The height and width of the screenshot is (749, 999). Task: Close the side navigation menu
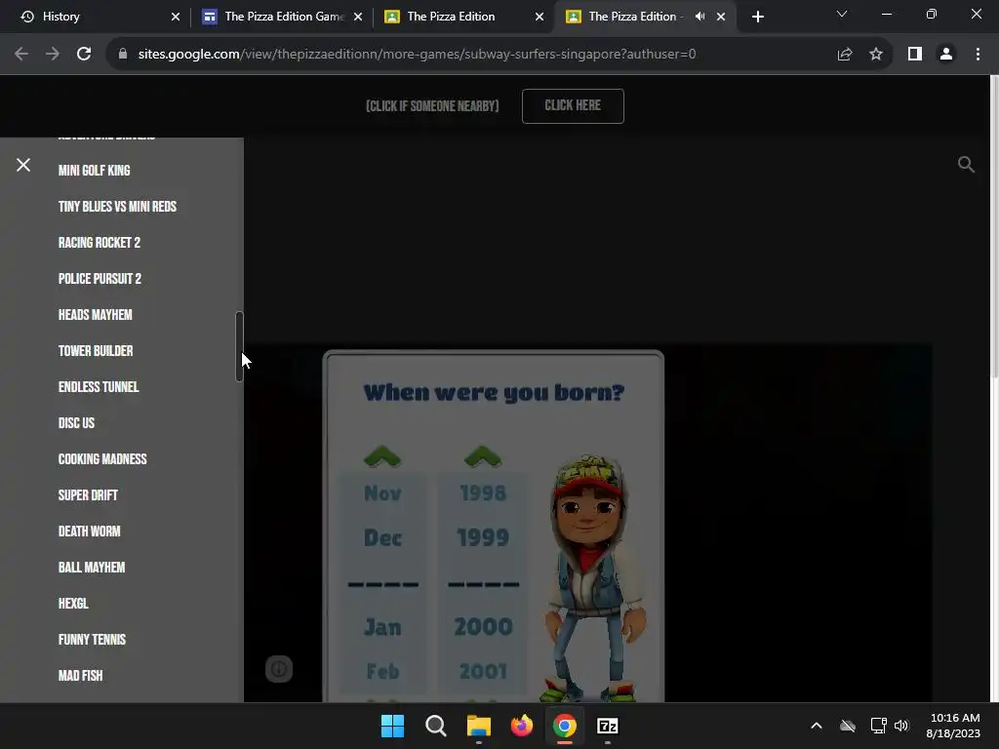tap(23, 165)
